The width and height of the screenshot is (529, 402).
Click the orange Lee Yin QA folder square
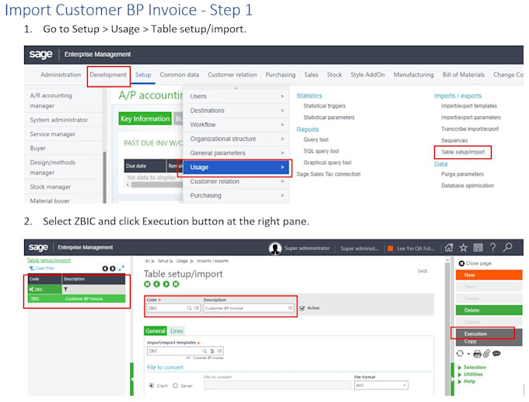coord(391,249)
